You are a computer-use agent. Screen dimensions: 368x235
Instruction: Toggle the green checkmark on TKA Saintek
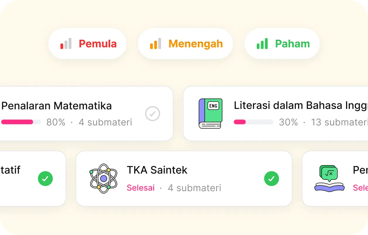tap(272, 179)
